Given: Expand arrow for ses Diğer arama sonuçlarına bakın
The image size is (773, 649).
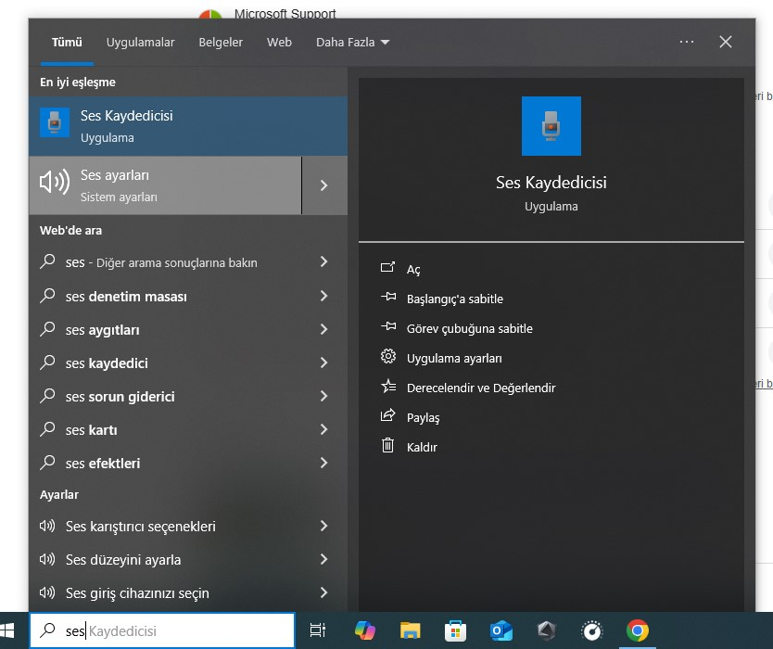Looking at the screenshot, I should [323, 261].
